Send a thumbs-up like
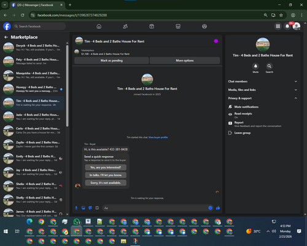The height and width of the screenshot is (246, 307). 218,208
